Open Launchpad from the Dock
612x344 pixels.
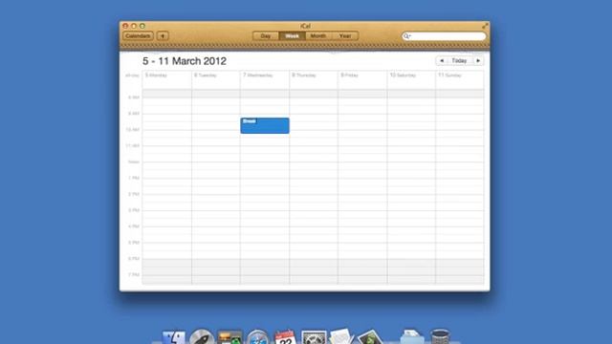(x=202, y=337)
